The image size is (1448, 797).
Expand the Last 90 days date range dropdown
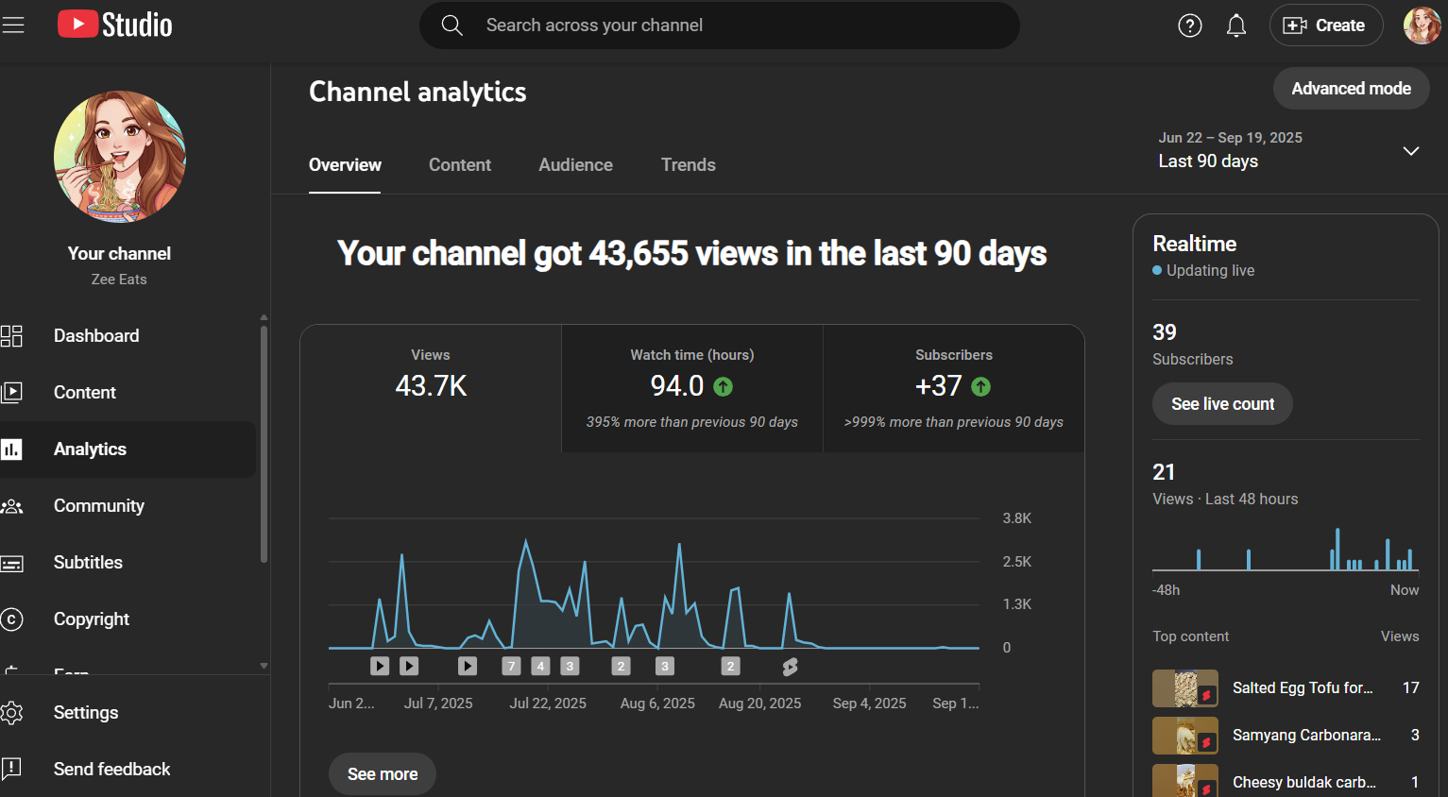click(1410, 151)
